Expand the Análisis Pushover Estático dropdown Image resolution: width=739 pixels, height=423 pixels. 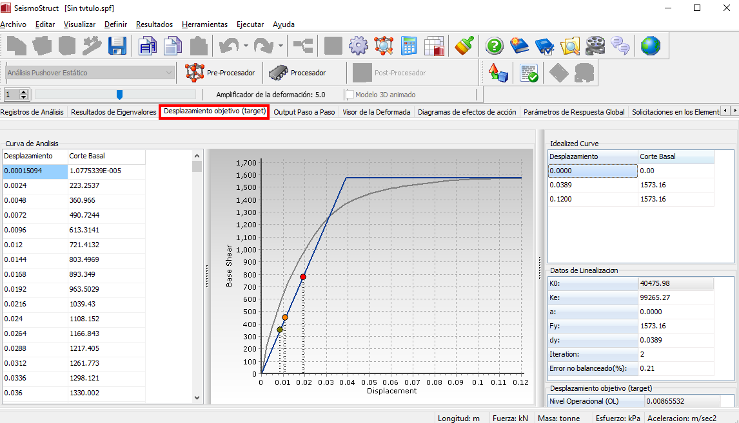point(169,73)
